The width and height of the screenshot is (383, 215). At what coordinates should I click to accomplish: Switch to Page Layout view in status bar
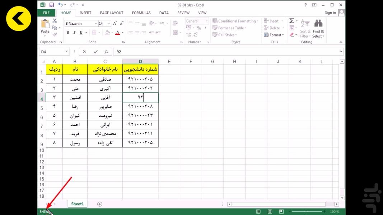270,212
